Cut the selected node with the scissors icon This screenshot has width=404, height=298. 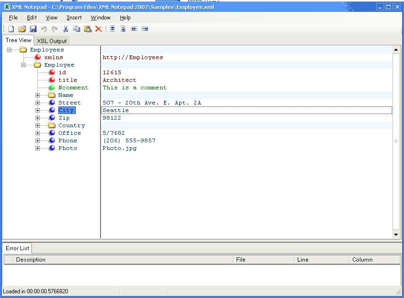66,29
